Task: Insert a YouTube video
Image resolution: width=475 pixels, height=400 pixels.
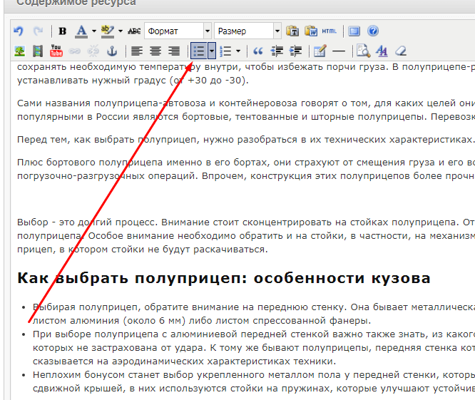Action: [56, 51]
